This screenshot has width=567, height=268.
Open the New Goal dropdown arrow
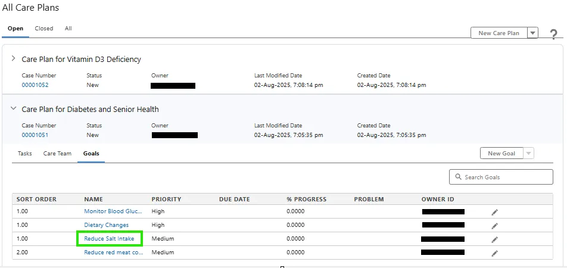[x=528, y=154]
